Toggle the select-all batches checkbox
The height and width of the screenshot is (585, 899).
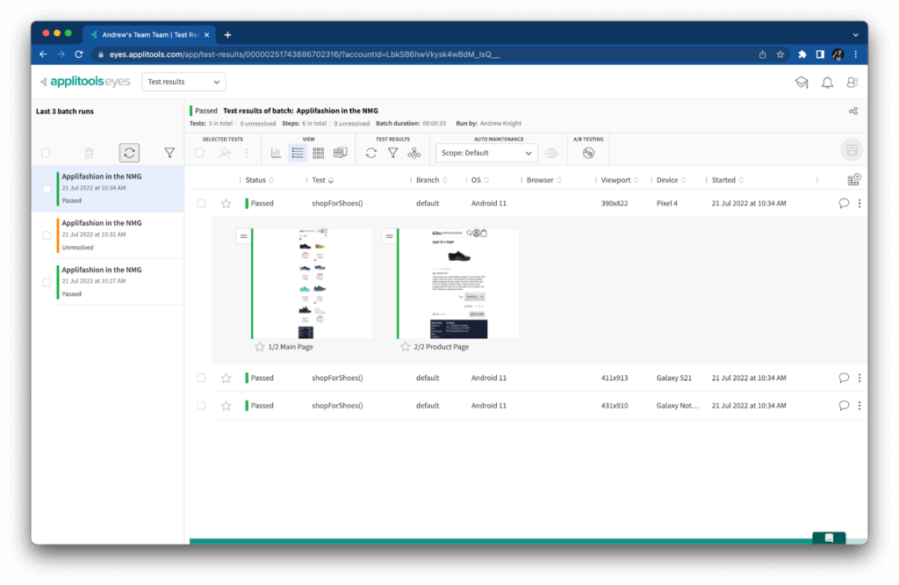(46, 153)
